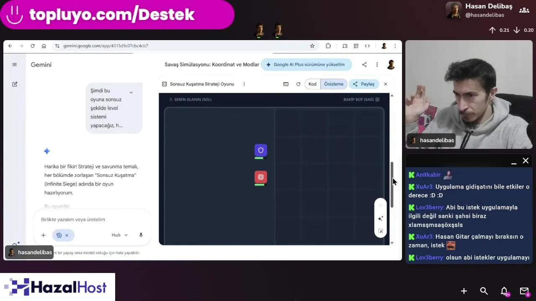Image resolution: width=536 pixels, height=301 pixels.
Task: Click the canvas scrollbar up arrow
Action: pos(392,96)
